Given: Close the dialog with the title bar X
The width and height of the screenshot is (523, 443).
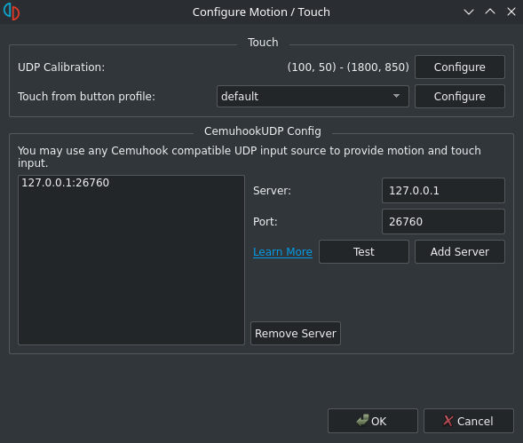Looking at the screenshot, I should point(511,12).
